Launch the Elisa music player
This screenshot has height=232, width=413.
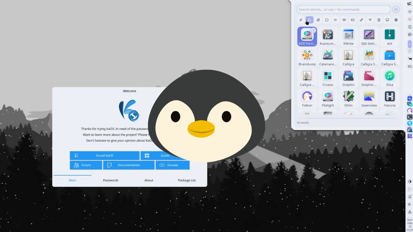(390, 78)
